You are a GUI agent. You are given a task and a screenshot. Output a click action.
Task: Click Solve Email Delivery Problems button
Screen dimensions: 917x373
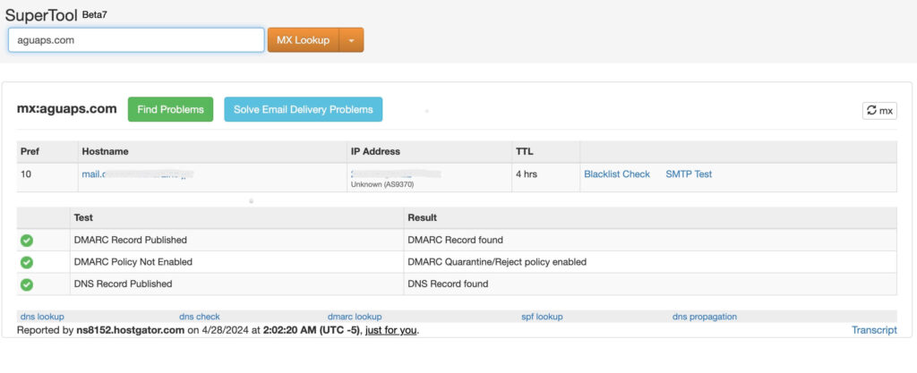coord(303,110)
